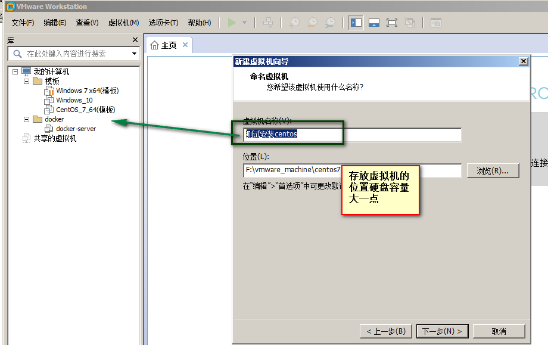Collapse the docker folder node

point(26,119)
